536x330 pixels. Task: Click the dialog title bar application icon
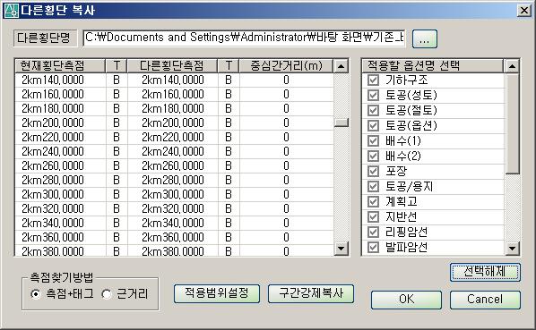click(x=12, y=10)
